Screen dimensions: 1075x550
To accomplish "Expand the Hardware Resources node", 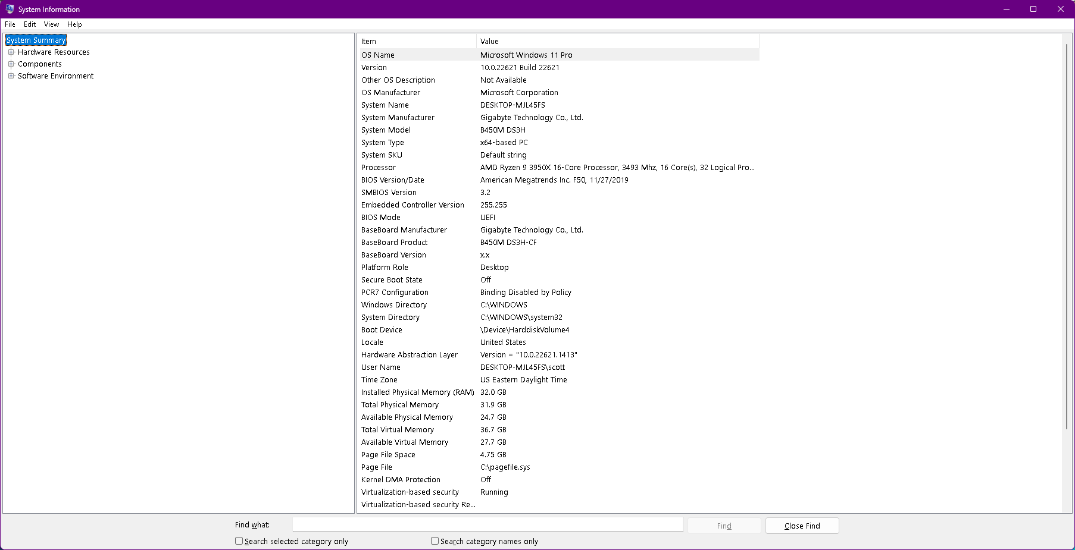I will pyautogui.click(x=11, y=52).
